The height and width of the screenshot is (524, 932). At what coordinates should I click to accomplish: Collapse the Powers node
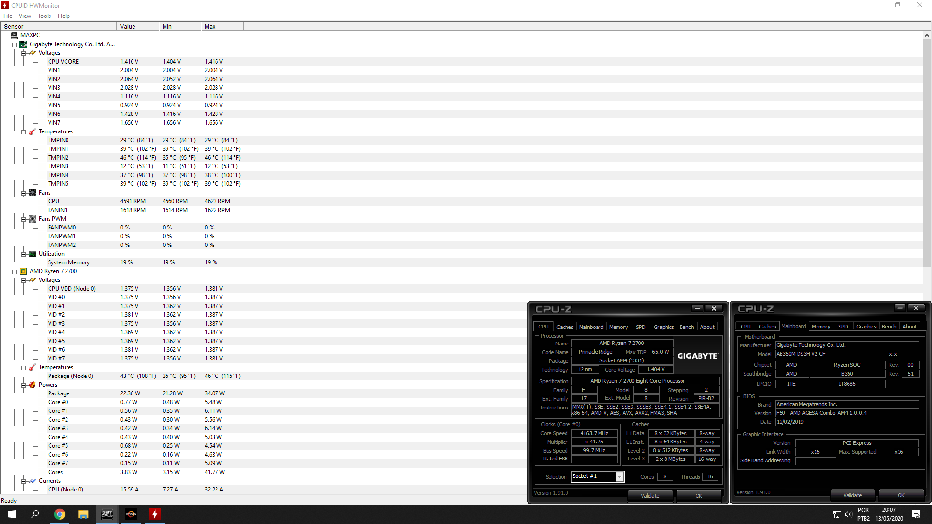[23, 385]
